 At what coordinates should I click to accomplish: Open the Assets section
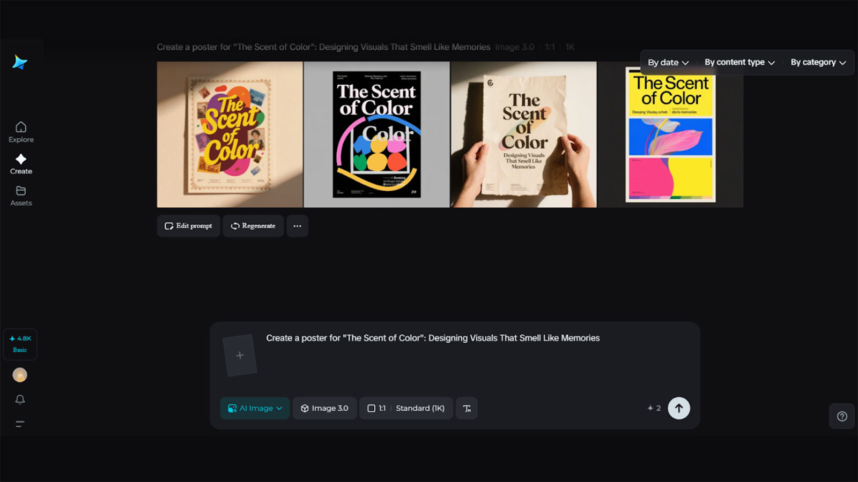tap(20, 195)
